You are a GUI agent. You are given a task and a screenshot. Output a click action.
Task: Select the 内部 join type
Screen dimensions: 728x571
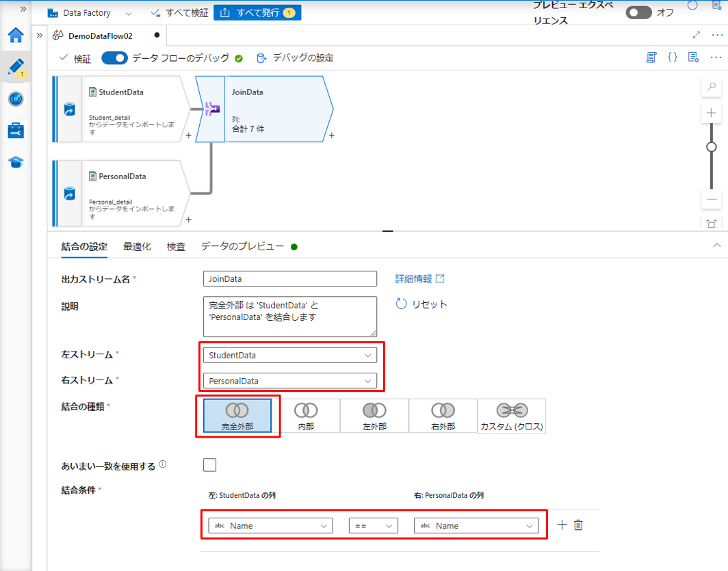tap(305, 416)
